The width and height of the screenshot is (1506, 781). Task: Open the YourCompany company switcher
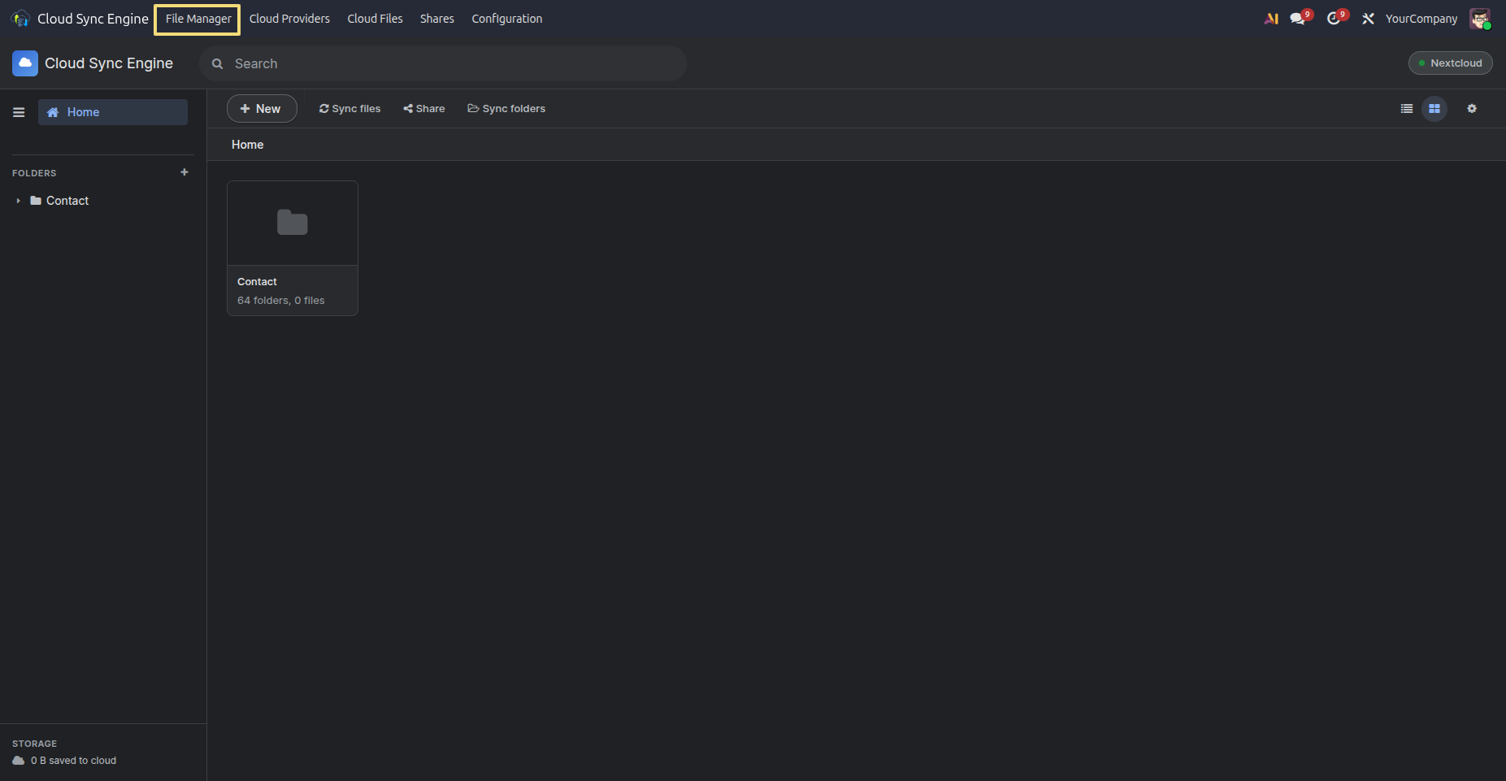(1421, 19)
